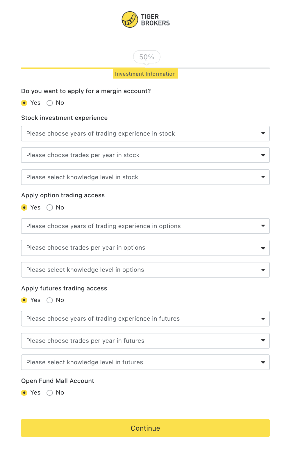Click the Tiger Brokers brand name text
Screen dimensions: 282x451
[x=155, y=20]
